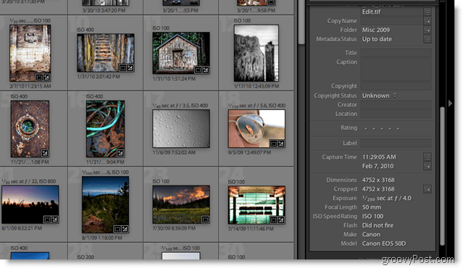This screenshot has width=463, height=268.
Task: Set the rating to five stars
Action: (398, 128)
